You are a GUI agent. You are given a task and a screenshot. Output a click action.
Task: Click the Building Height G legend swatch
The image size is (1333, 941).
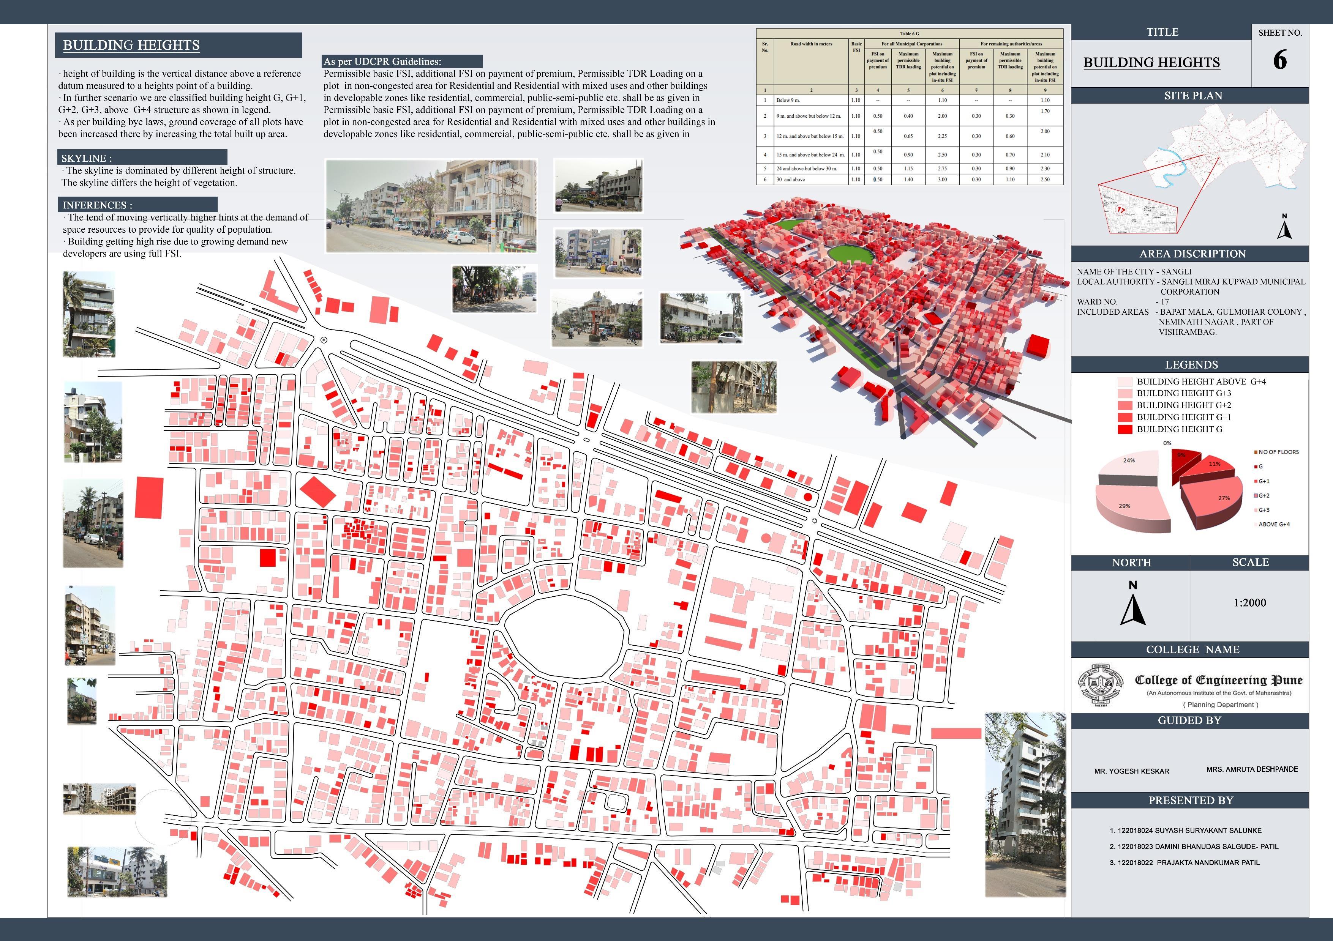pyautogui.click(x=1125, y=429)
